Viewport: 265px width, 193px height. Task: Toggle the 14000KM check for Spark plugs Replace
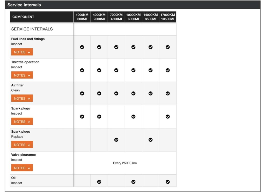point(150,140)
